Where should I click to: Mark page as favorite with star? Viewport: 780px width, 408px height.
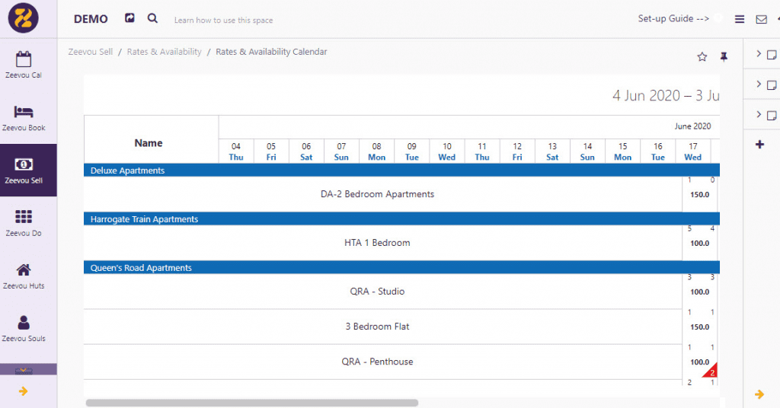point(702,56)
